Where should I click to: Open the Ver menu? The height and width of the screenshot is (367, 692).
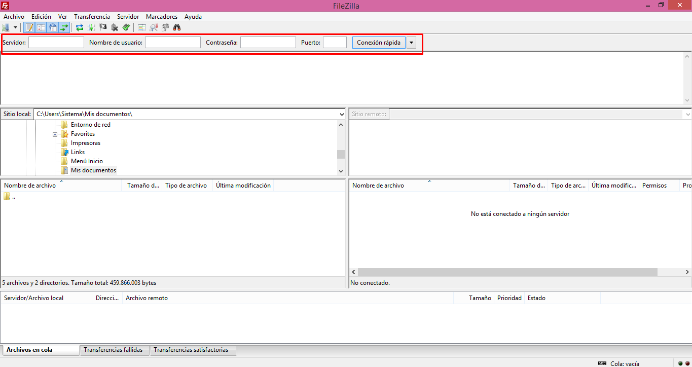[x=62, y=17]
